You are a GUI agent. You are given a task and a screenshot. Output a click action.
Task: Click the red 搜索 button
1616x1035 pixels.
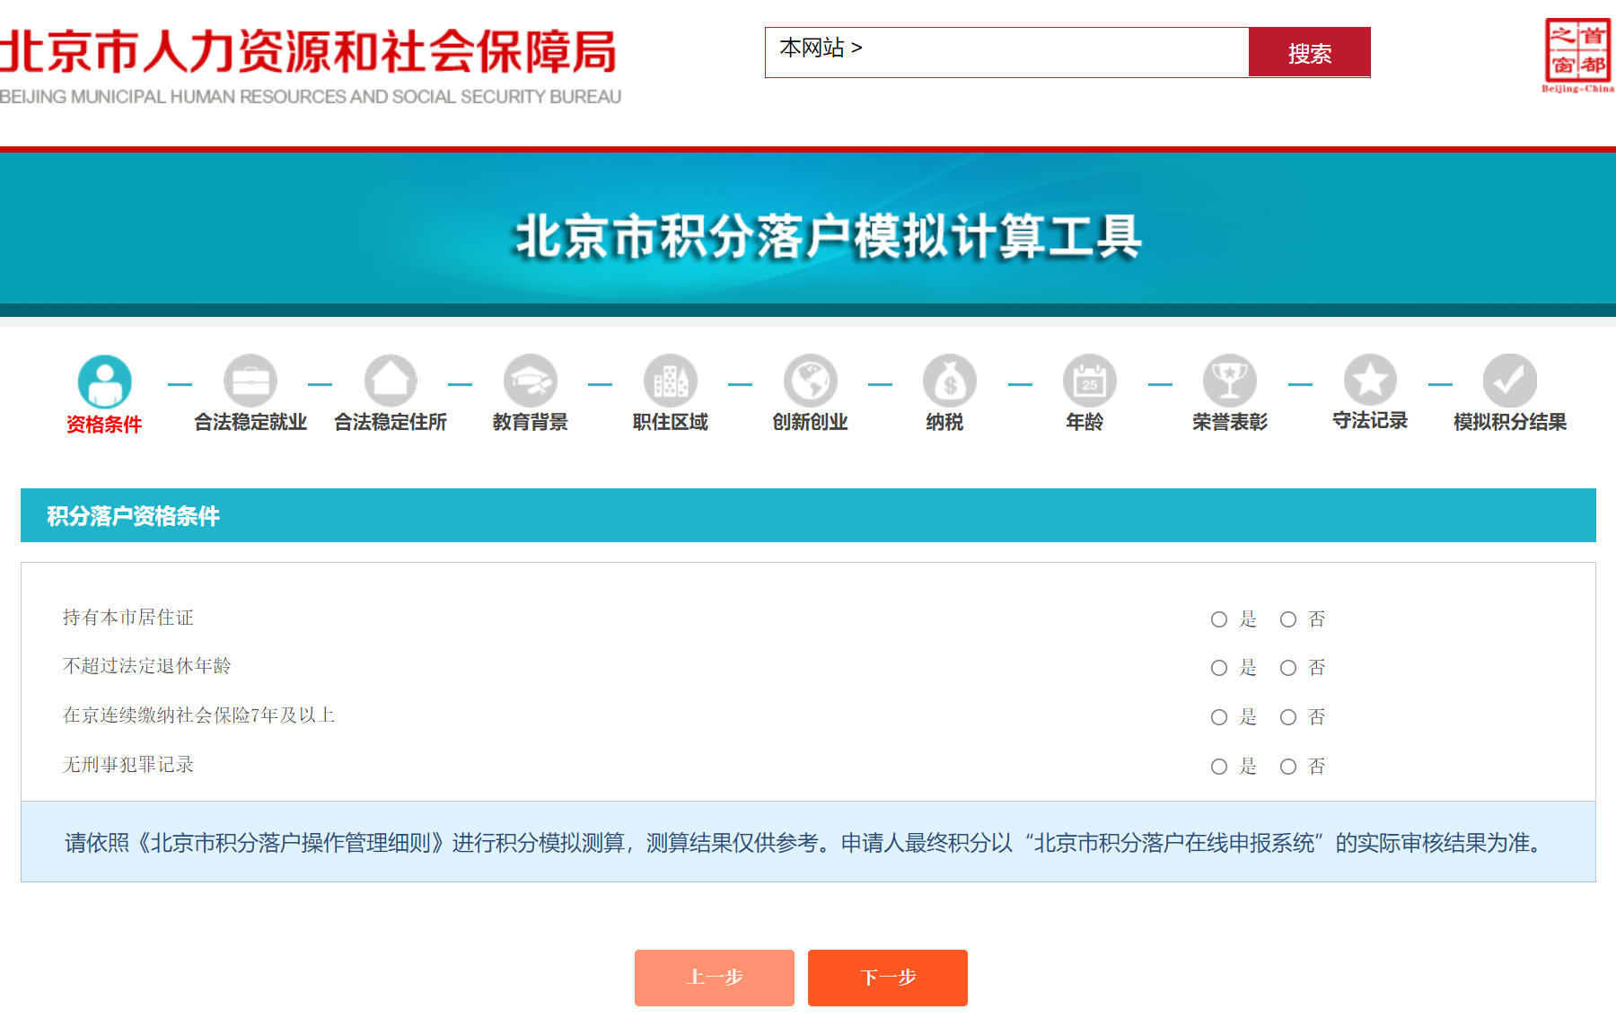click(x=1310, y=52)
